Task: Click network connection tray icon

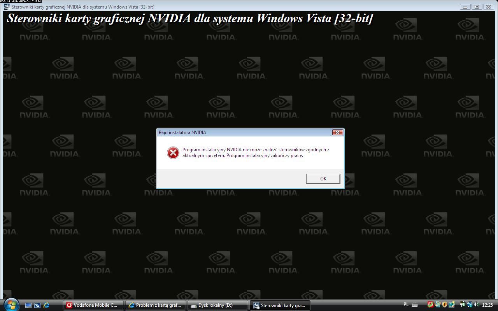Action: (x=470, y=304)
